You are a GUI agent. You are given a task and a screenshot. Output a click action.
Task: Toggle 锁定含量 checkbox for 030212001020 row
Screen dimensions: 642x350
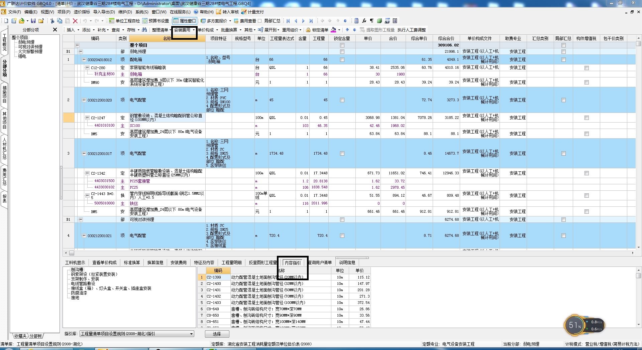pyautogui.click(x=342, y=100)
